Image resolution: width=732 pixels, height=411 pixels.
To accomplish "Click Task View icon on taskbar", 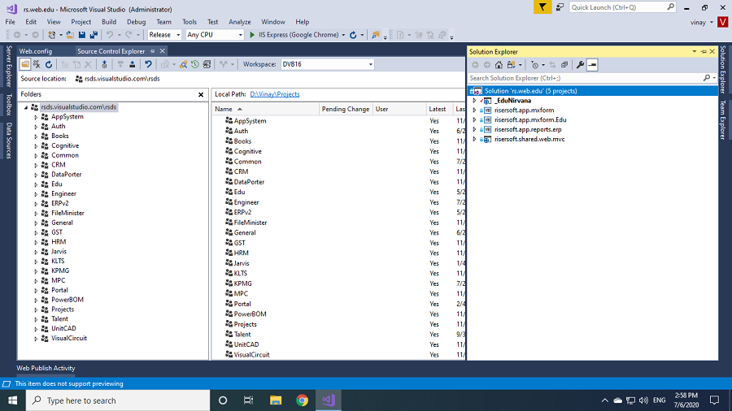I will pyautogui.click(x=248, y=400).
